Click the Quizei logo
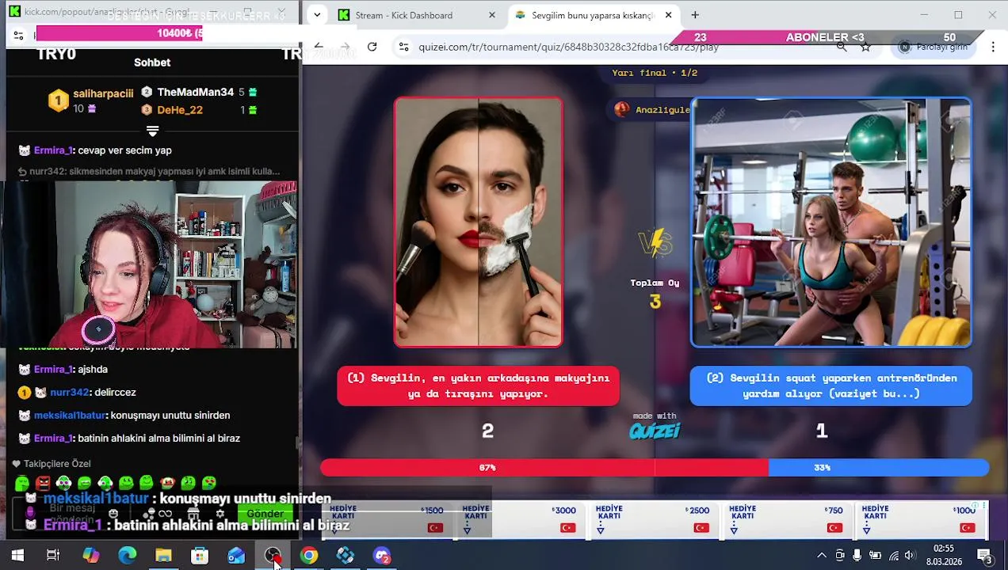This screenshot has width=1008, height=570. pos(655,431)
